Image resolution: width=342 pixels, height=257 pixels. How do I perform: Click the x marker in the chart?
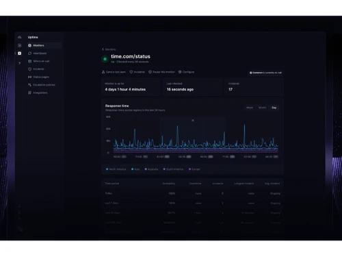[193, 120]
